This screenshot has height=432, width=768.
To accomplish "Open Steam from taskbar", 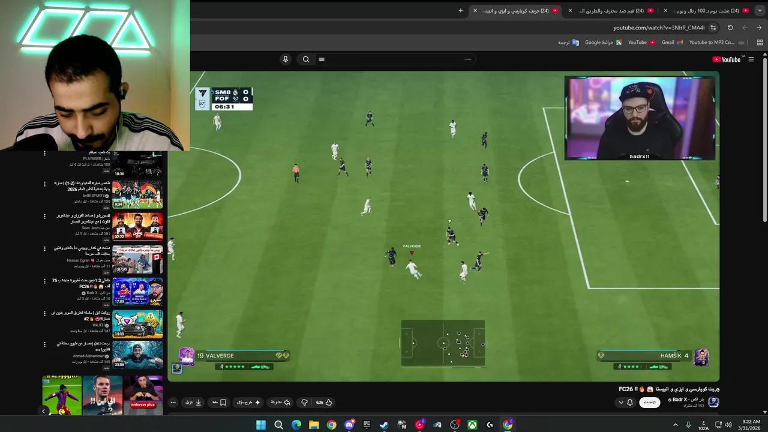I will (x=384, y=425).
